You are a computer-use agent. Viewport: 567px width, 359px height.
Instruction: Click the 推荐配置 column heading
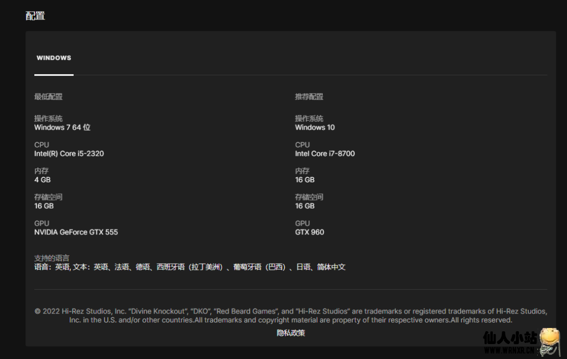309,97
